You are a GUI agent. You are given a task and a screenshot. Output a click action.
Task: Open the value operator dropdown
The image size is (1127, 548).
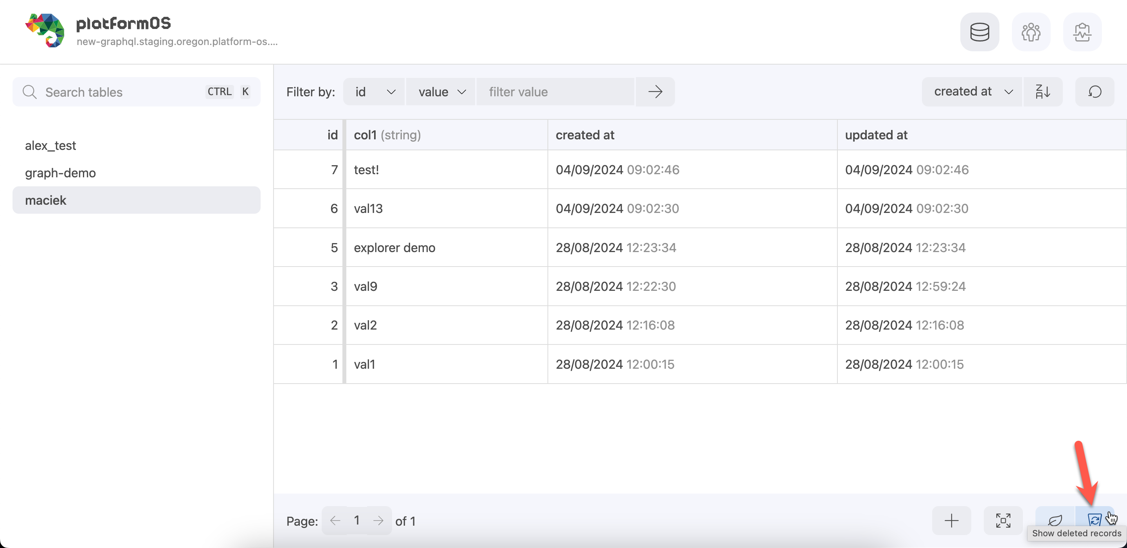[440, 92]
